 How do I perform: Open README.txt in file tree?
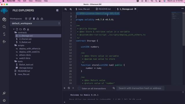(x=24, y=71)
